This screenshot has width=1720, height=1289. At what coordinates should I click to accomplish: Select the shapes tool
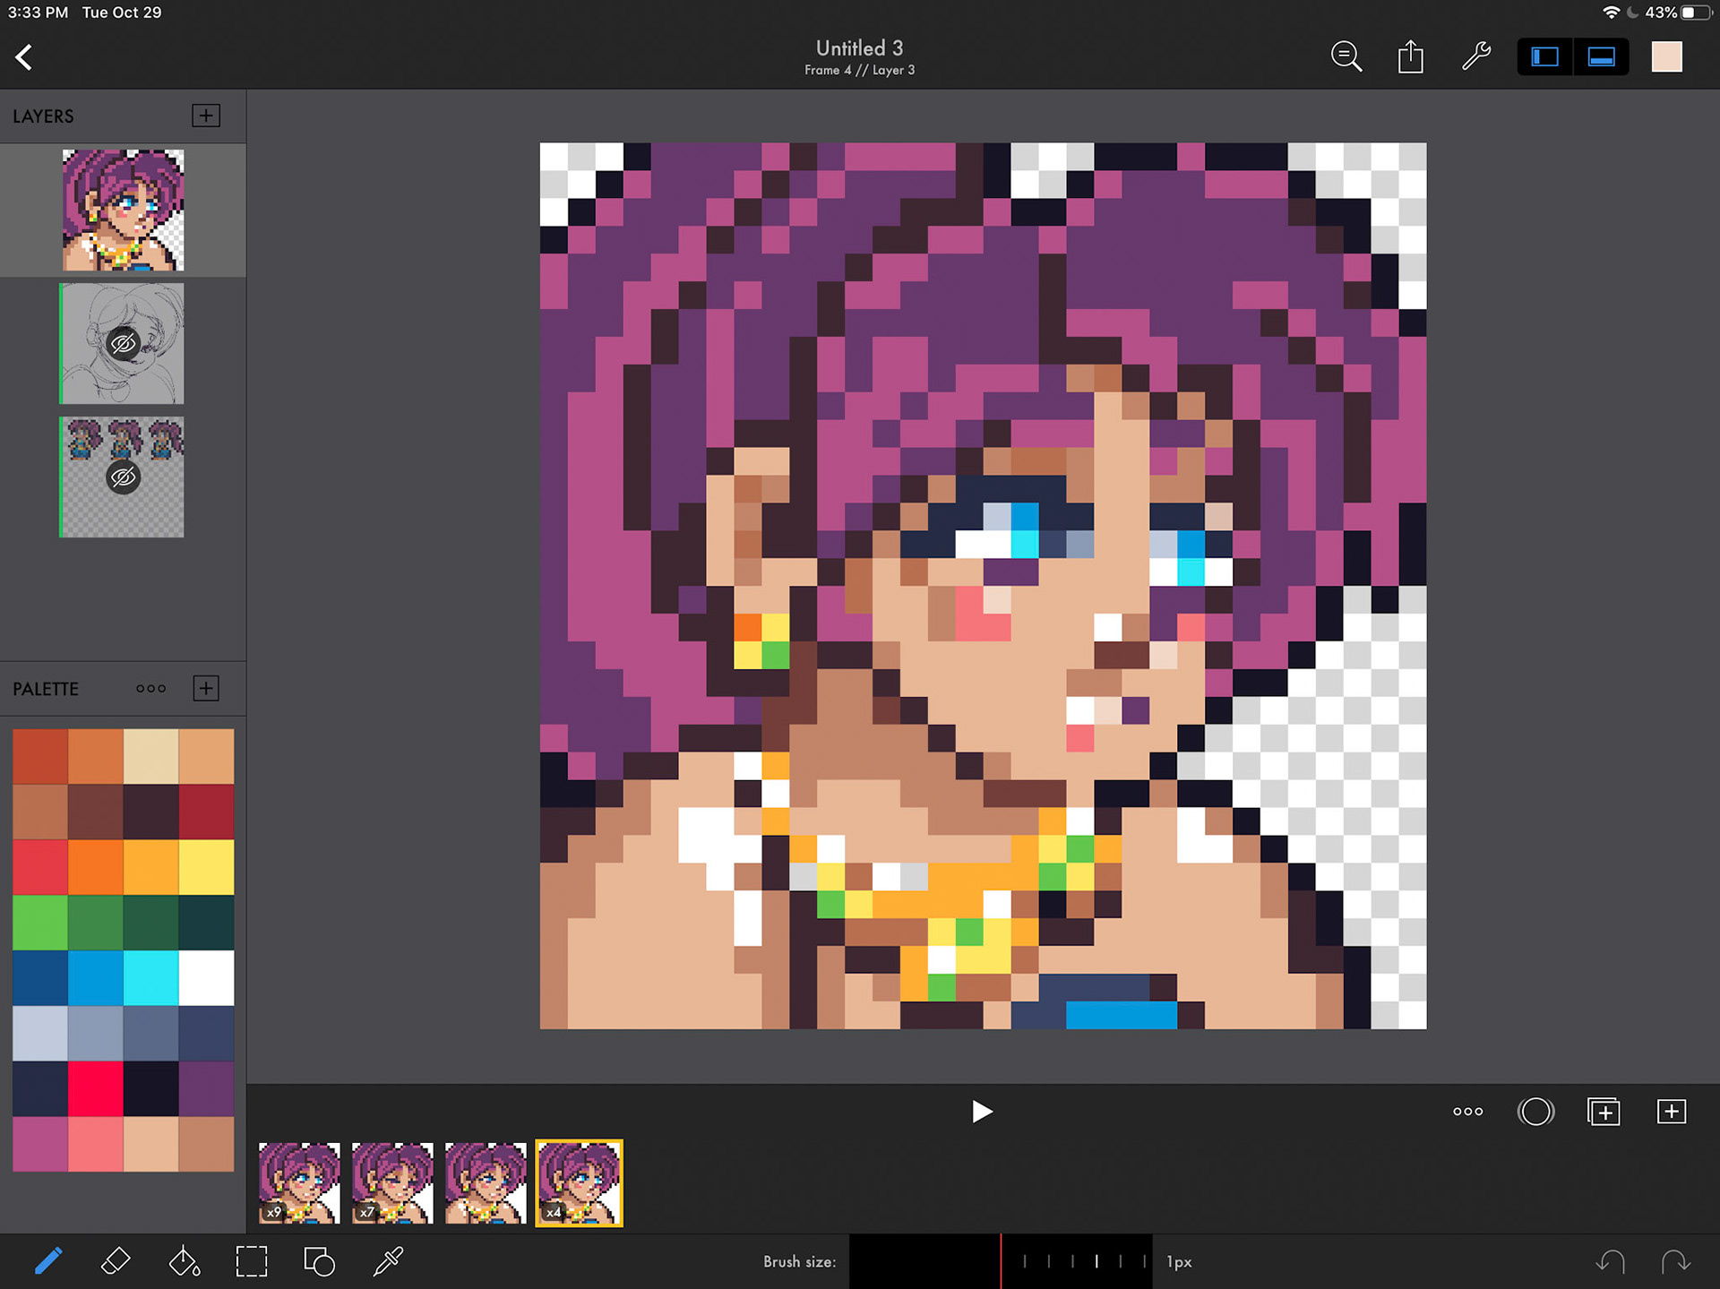point(319,1261)
